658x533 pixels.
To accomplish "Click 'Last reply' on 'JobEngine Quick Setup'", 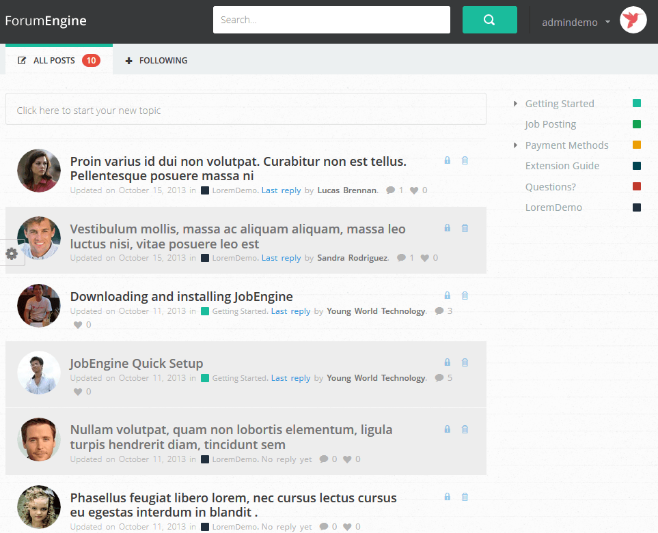I will tap(291, 378).
